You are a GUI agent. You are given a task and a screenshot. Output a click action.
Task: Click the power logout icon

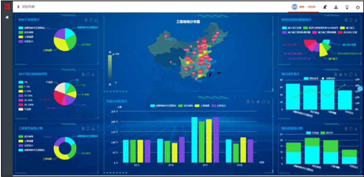[x=358, y=7]
